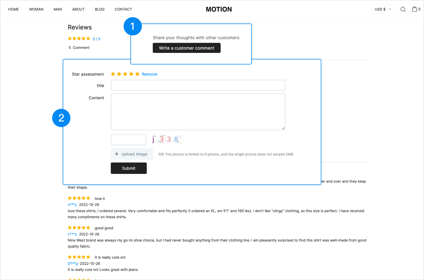Open the search icon in header
The width and height of the screenshot is (424, 280).
point(403,10)
